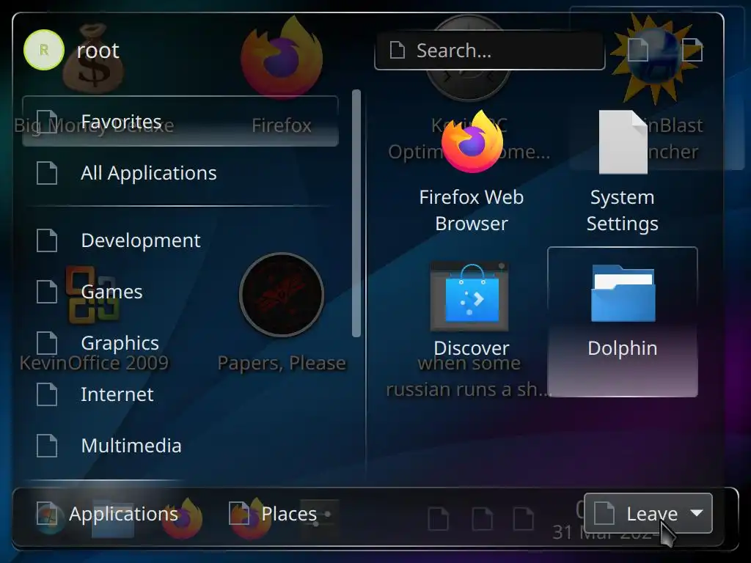Open the Games category
The image size is (751, 563).
coord(180,292)
